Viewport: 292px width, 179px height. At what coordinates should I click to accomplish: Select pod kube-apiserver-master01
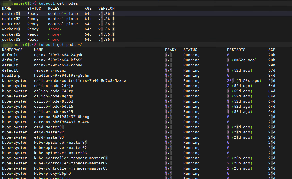61,143
